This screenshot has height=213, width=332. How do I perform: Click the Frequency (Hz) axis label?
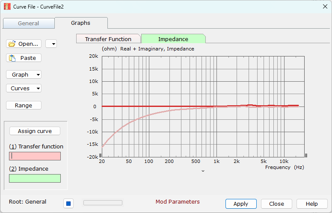click(x=285, y=167)
